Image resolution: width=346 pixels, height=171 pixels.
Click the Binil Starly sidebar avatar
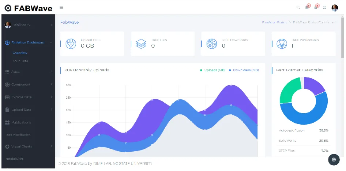tap(8, 25)
